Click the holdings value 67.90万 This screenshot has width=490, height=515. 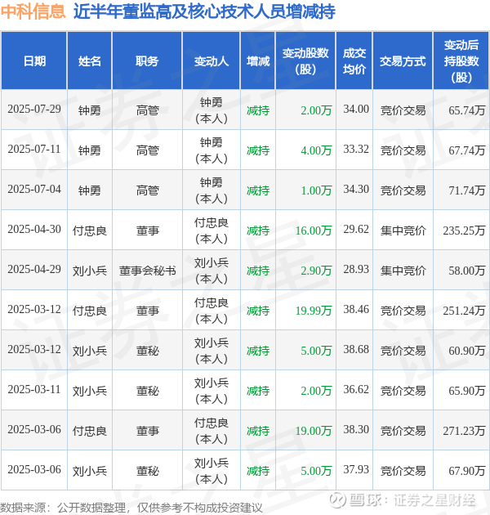click(466, 471)
